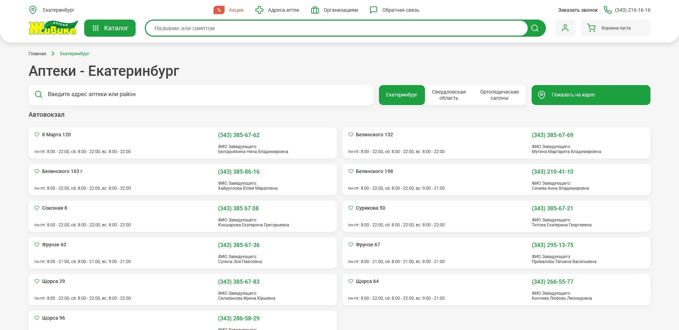Open the empty shopping cart
Image resolution: width=679 pixels, height=330 pixels.
click(615, 28)
